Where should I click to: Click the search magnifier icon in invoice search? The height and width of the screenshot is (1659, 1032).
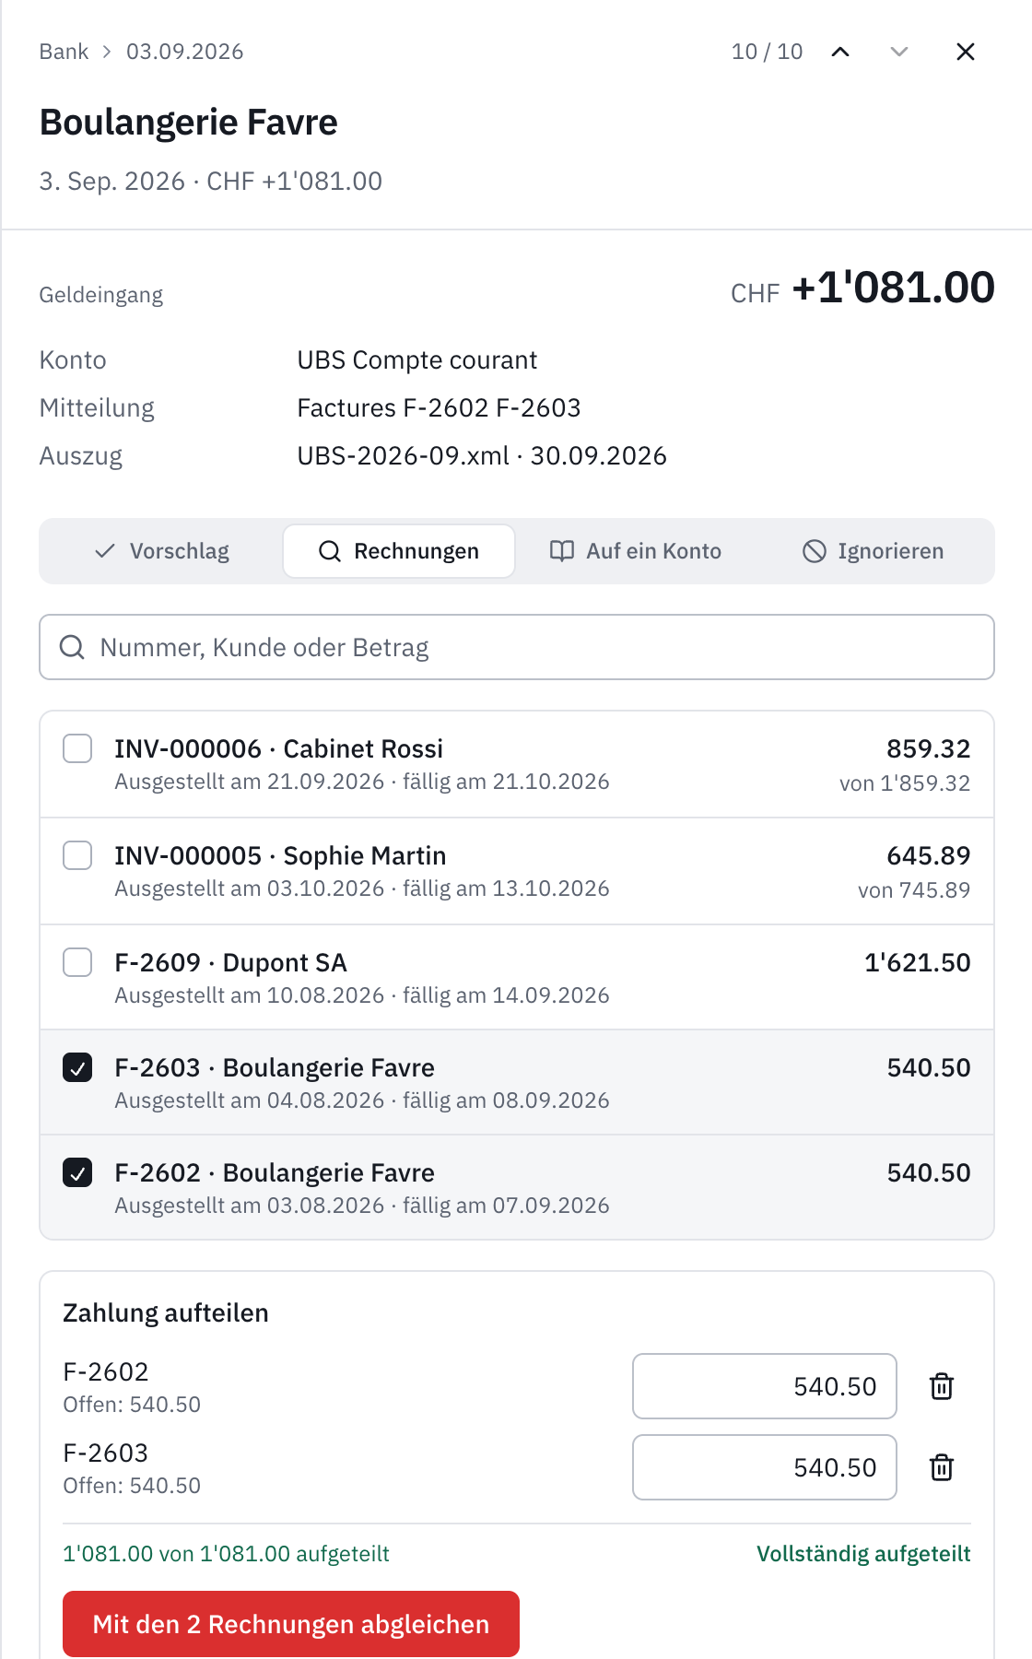coord(72,647)
